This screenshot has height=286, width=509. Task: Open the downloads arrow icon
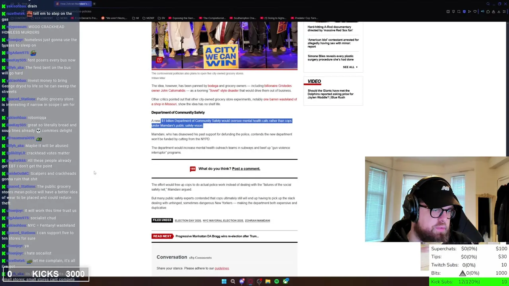499,12
